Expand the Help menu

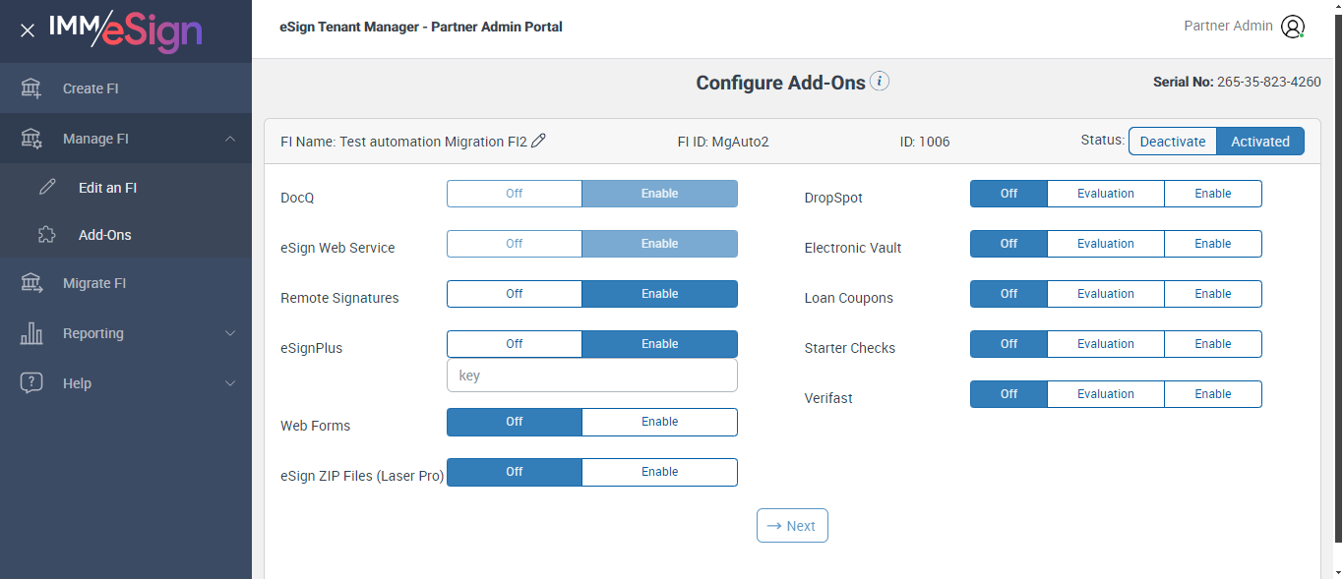230,383
